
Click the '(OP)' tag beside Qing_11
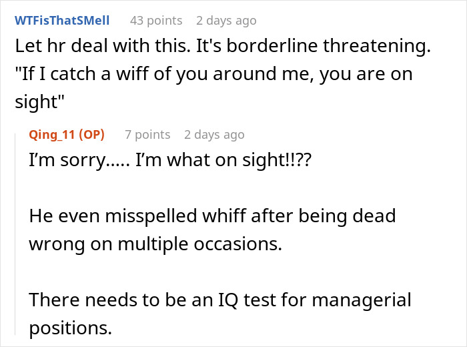(92, 134)
